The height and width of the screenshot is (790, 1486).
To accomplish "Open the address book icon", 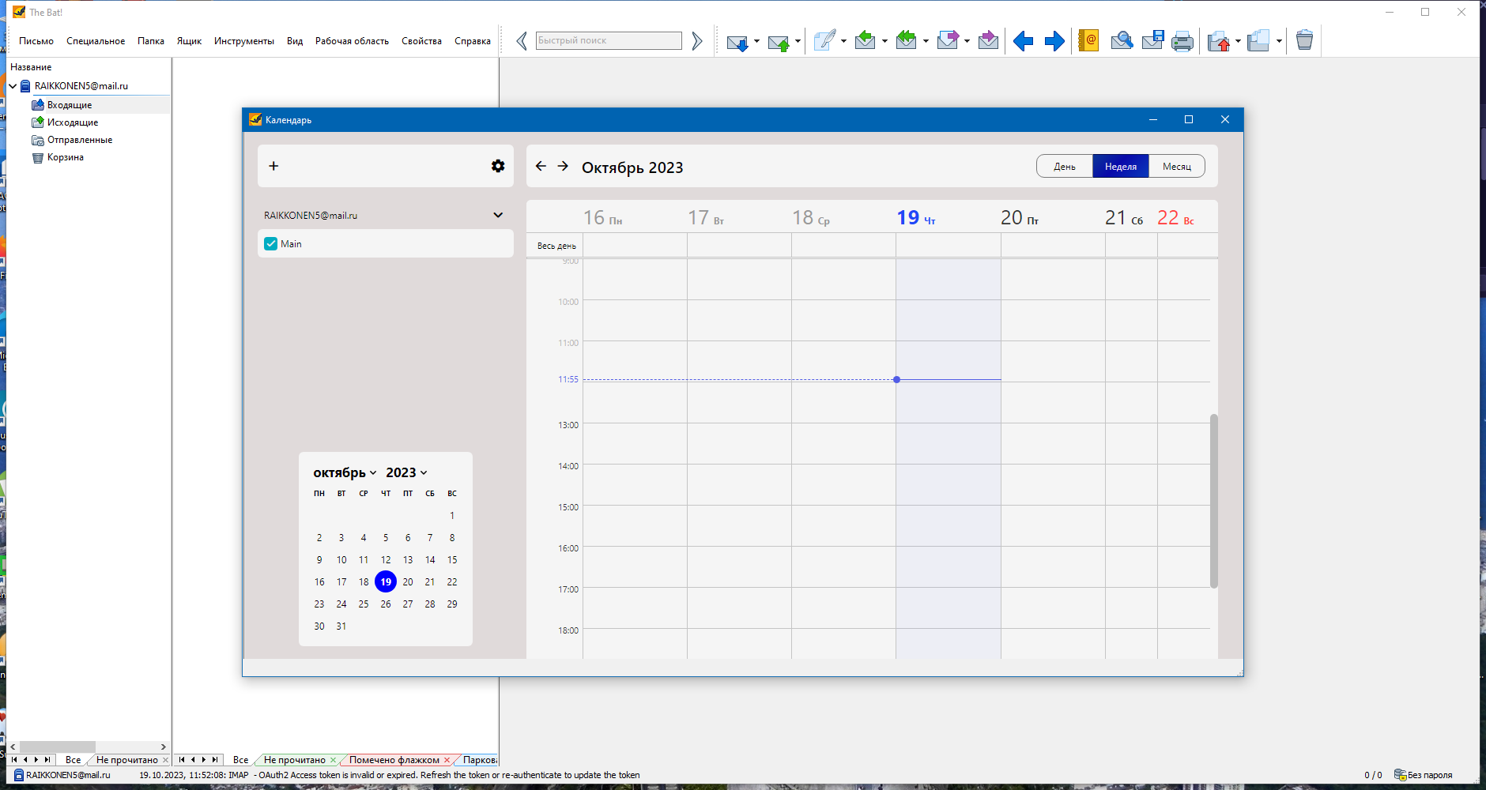I will [x=1088, y=40].
